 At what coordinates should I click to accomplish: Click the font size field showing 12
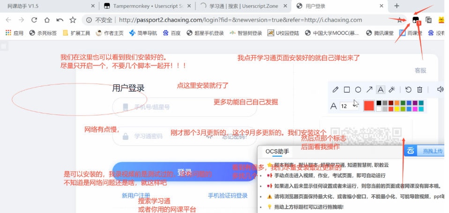344,106
